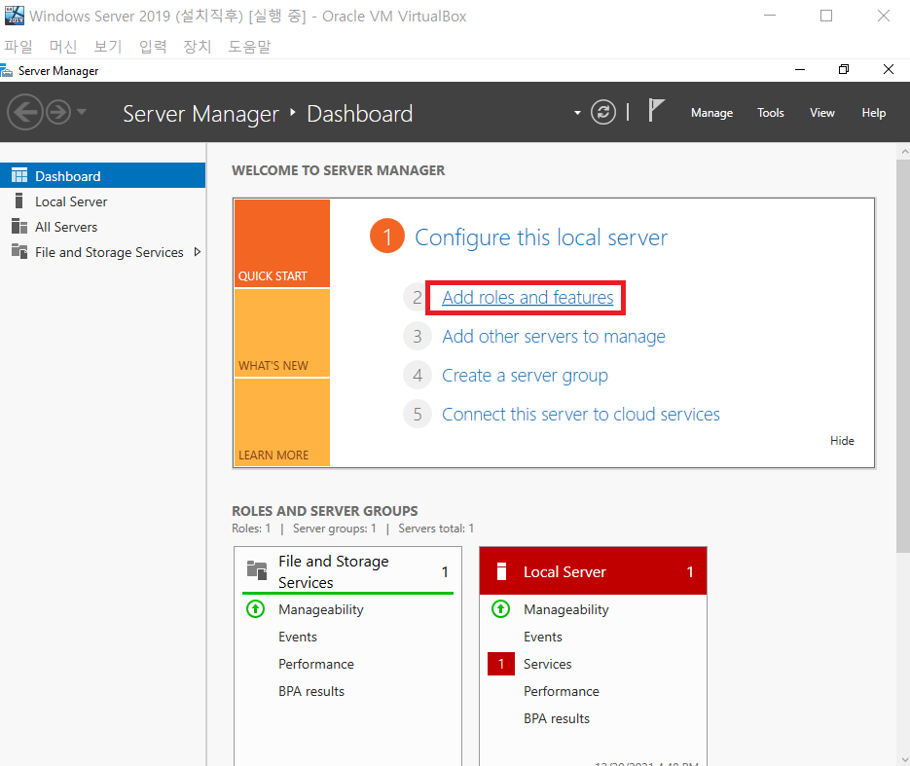The image size is (910, 766).
Task: Click Hide on the welcome tile
Action: click(842, 441)
